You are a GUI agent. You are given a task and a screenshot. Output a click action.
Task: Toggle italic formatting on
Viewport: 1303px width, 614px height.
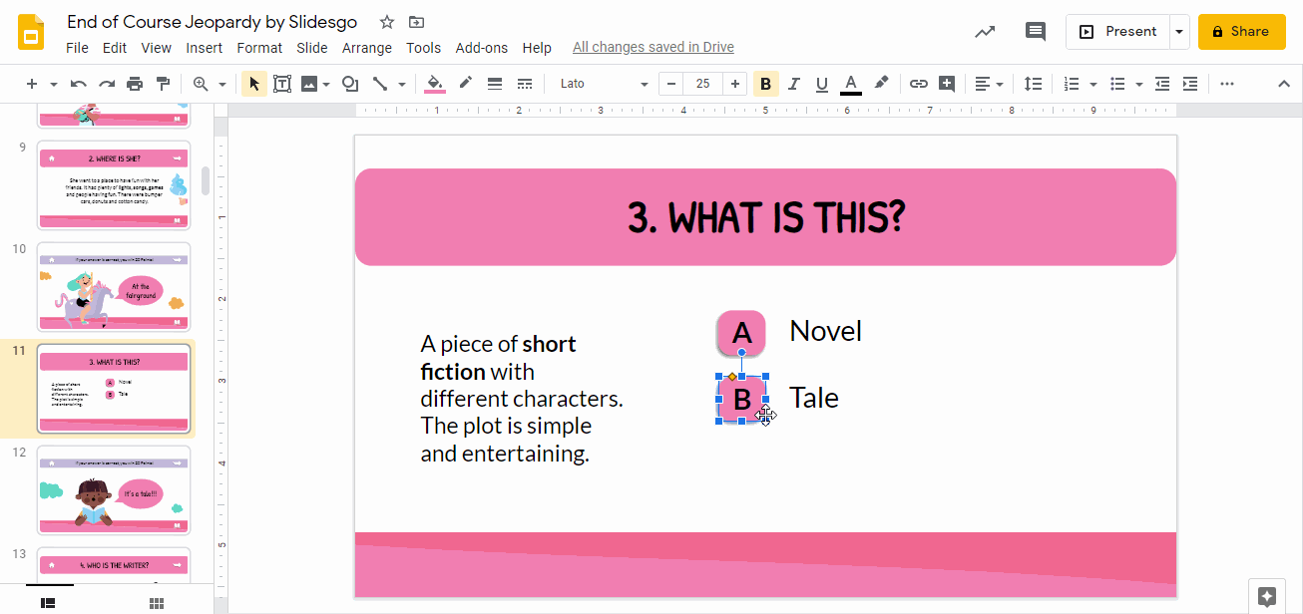point(793,84)
